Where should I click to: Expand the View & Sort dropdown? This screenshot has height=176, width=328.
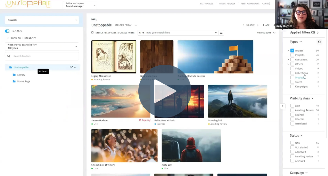click(x=266, y=33)
